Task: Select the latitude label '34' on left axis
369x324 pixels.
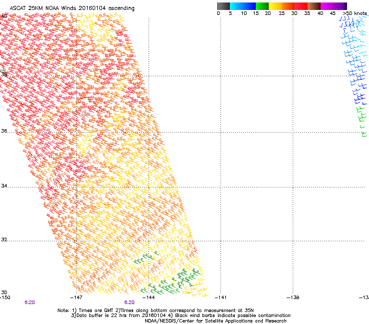Action: point(4,185)
